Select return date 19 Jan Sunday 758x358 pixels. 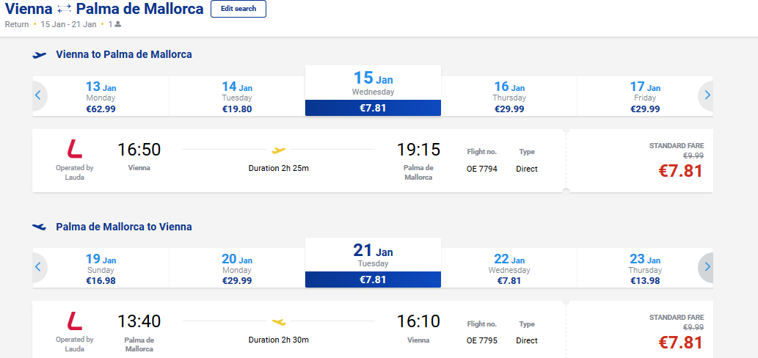click(101, 268)
